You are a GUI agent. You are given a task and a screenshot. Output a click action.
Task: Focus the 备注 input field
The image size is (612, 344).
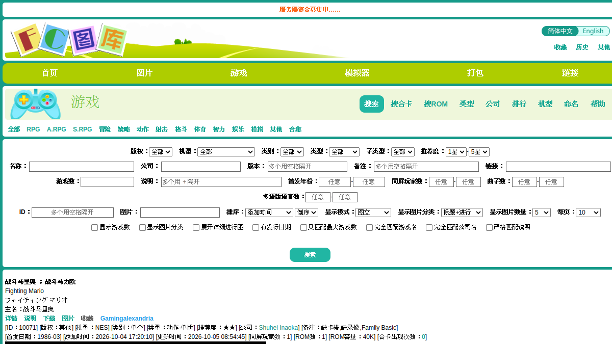pos(426,167)
